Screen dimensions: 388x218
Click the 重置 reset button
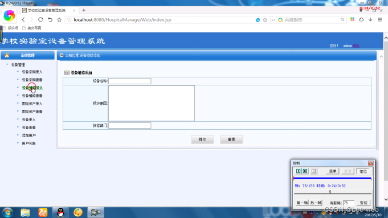231,139
